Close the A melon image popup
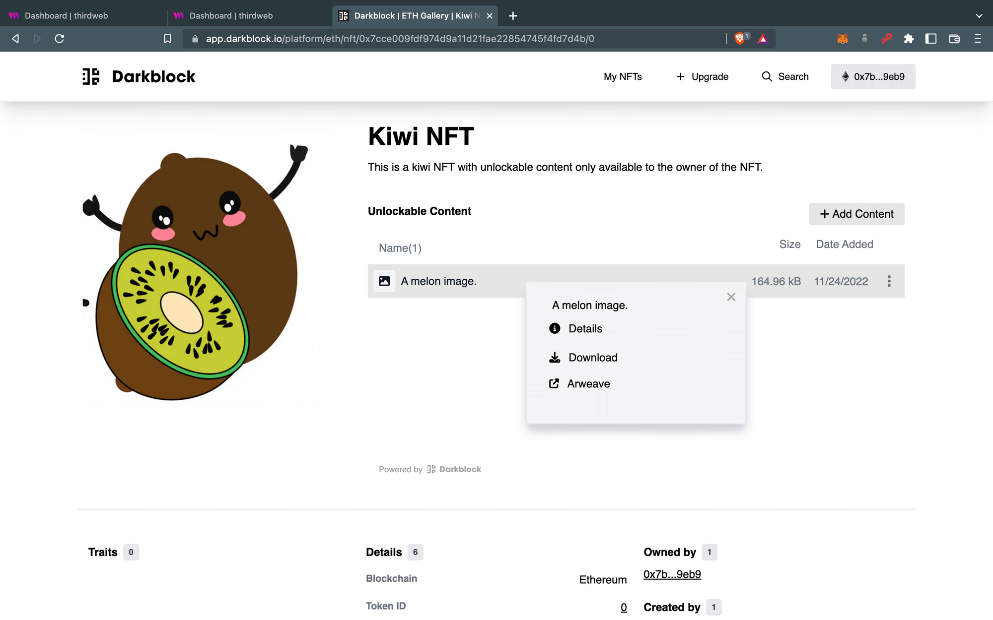 731,297
